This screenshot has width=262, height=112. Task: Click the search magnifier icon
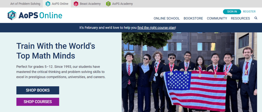(256, 18)
